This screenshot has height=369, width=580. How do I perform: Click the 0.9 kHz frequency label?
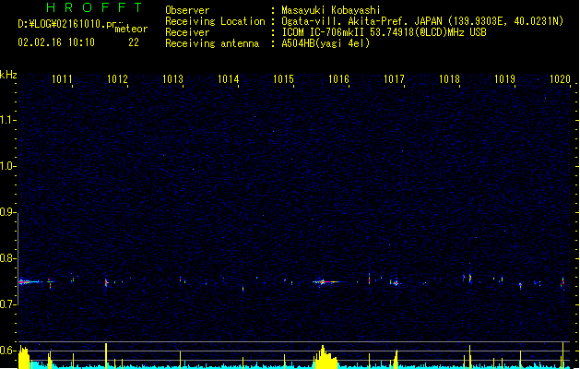[x=7, y=212]
